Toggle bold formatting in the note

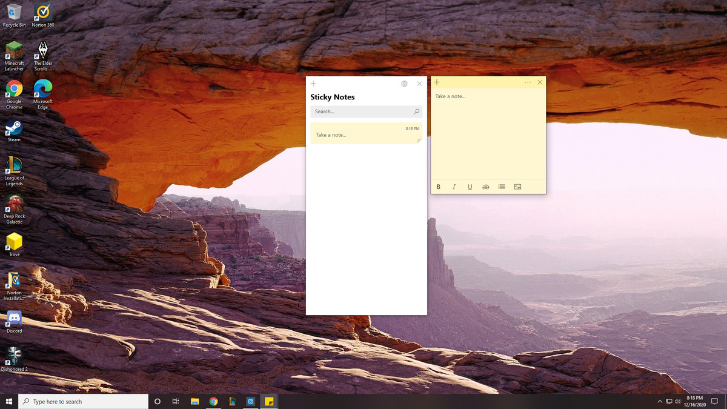click(x=438, y=187)
